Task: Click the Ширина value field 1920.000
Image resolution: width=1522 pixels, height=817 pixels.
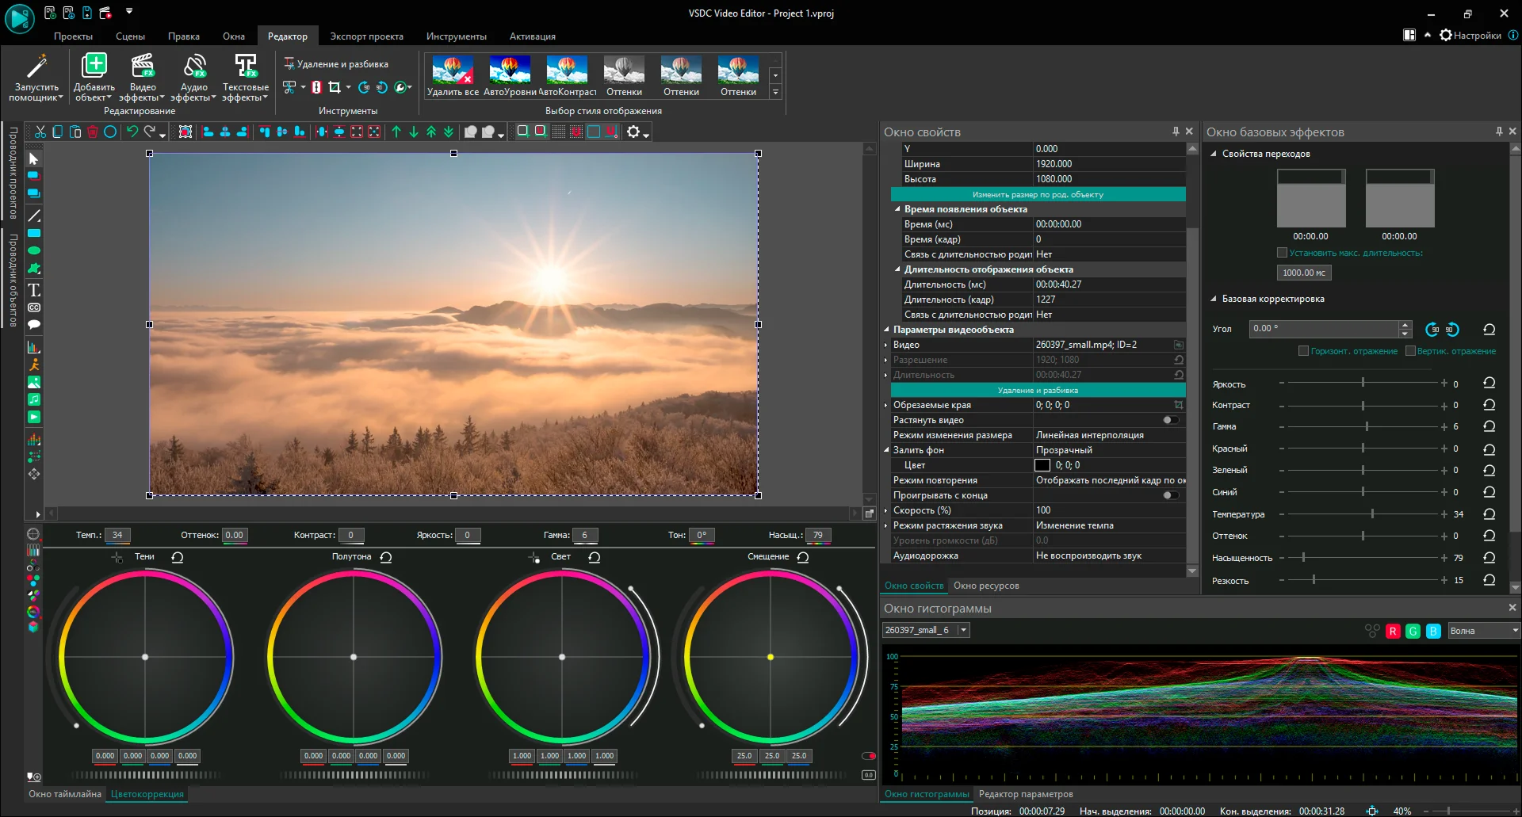Action: click(1109, 164)
